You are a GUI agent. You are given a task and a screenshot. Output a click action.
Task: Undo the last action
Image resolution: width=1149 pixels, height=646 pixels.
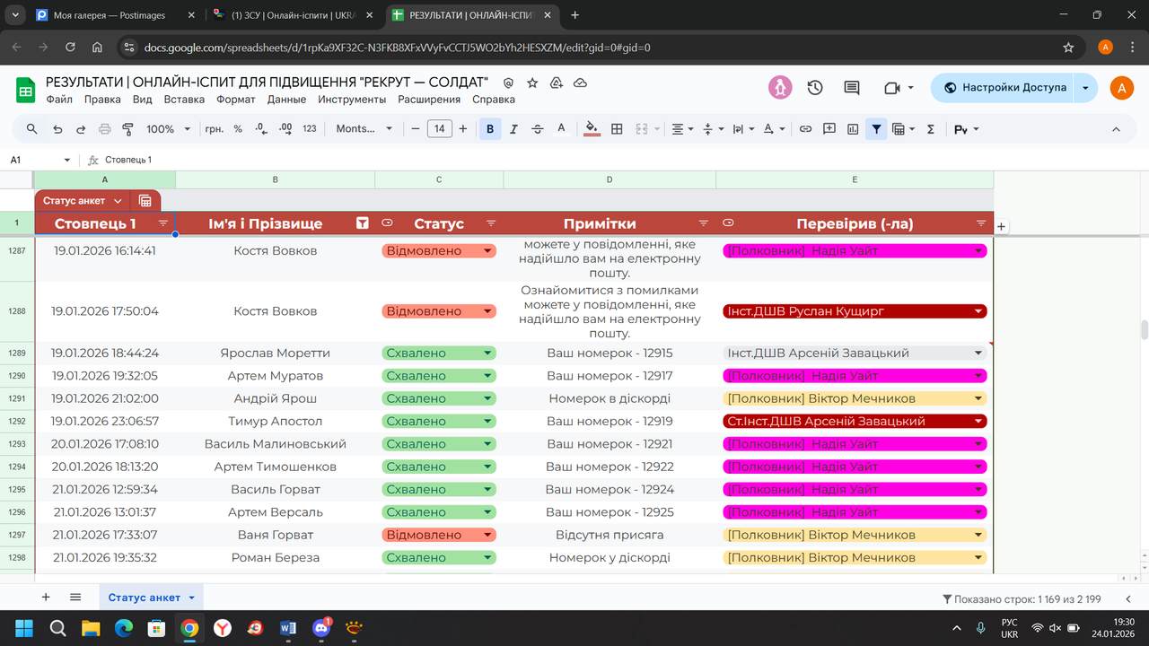point(57,129)
